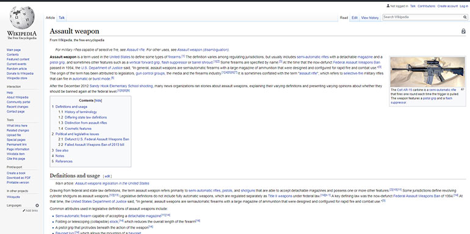This screenshot has height=234, width=470.
Task: Open Page information link
Action: click(x=18, y=150)
